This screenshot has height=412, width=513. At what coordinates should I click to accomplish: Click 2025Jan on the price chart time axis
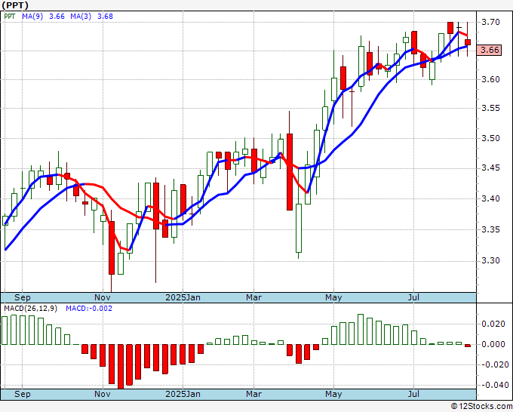coord(183,297)
